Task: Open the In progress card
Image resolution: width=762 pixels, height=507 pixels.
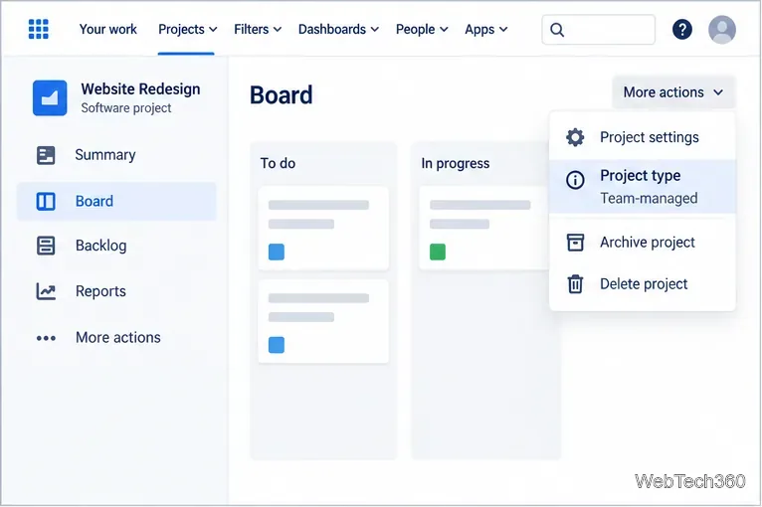Action: [x=484, y=229]
